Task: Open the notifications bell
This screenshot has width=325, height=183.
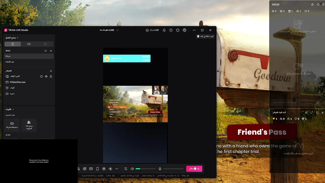Action: coord(164,30)
